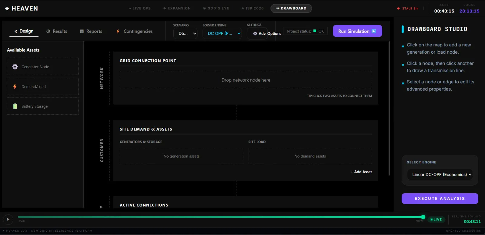This screenshot has height=235, width=485.
Task: Click the 'DRAWBOARD STUDIO' title
Action: point(437,29)
